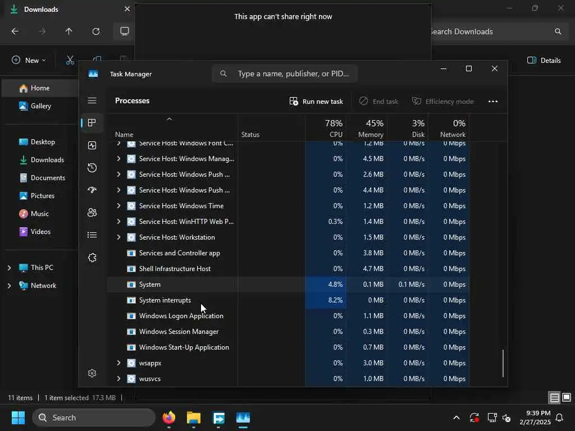Expand wusvcs process group
Viewport: 575px width, 431px height.
coord(118,379)
